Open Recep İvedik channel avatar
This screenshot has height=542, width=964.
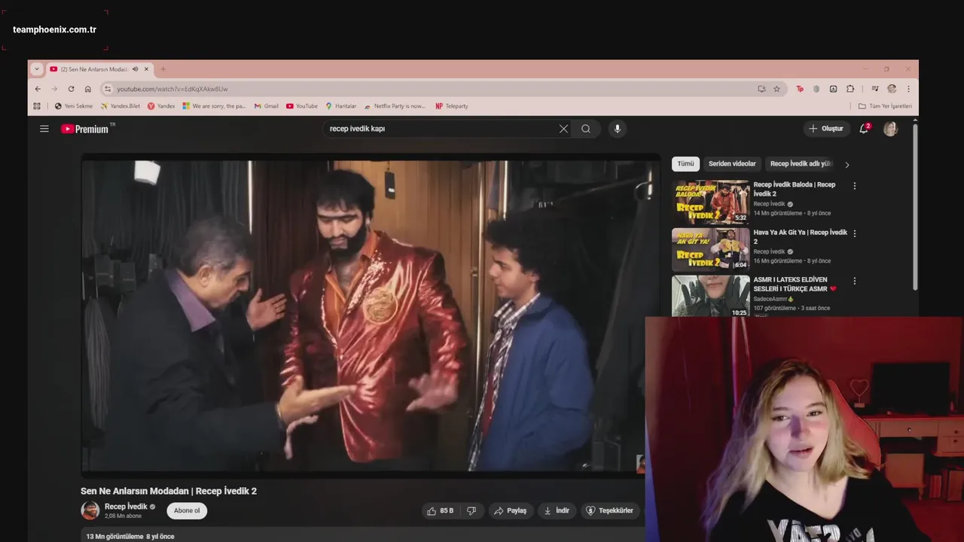point(90,510)
